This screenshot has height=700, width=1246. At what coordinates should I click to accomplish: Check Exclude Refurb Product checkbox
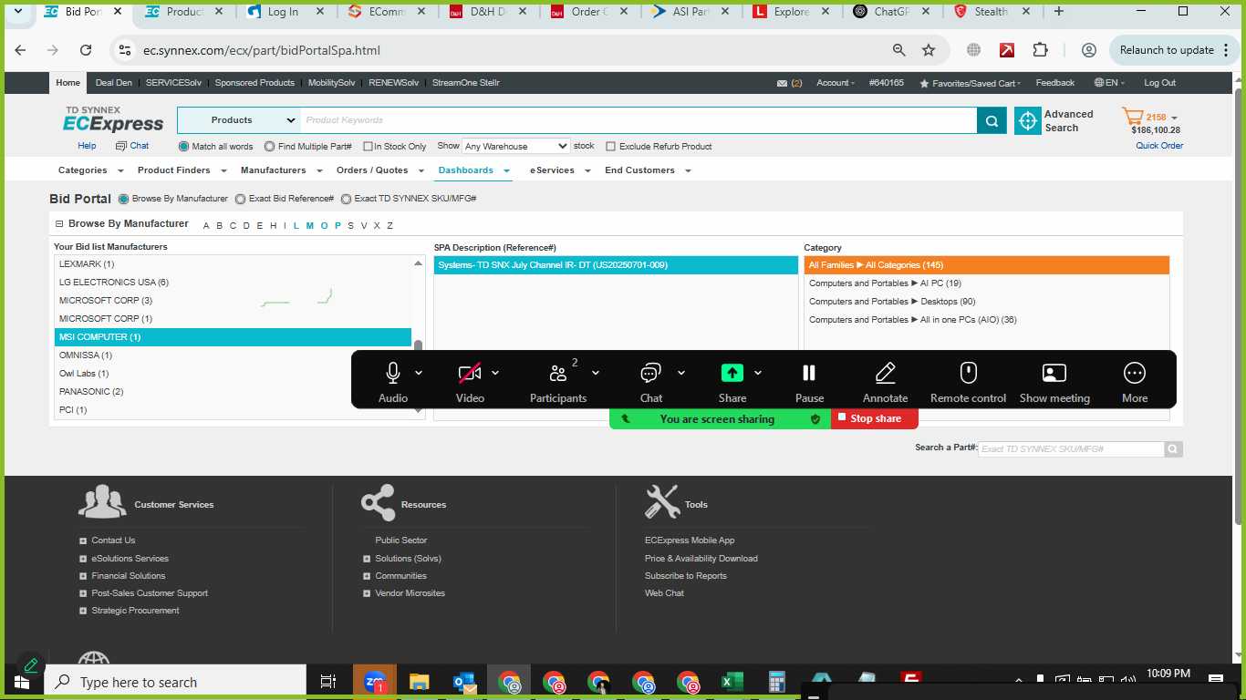611,146
